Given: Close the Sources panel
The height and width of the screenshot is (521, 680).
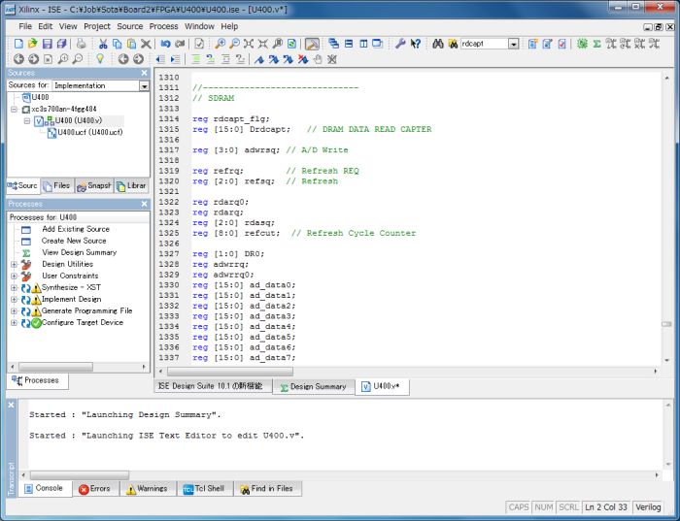Looking at the screenshot, I should coord(145,73).
